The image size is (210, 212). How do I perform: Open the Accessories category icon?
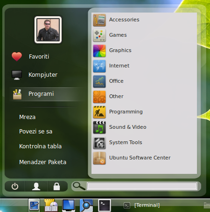[99, 20]
